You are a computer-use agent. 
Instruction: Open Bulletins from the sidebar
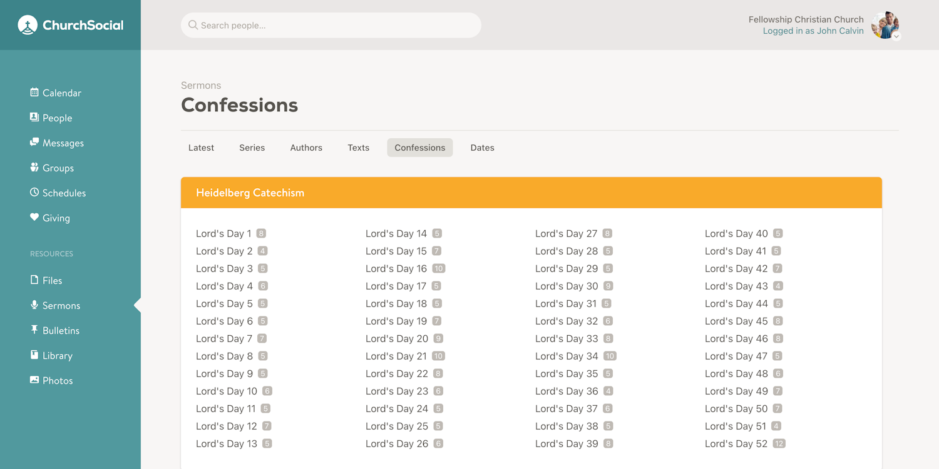click(x=33, y=330)
